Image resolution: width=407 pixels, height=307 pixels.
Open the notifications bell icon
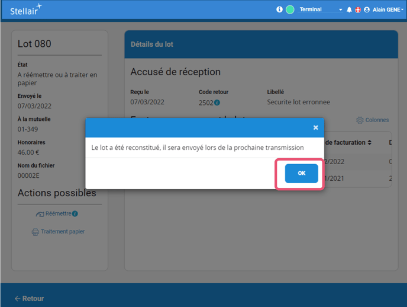coord(349,10)
